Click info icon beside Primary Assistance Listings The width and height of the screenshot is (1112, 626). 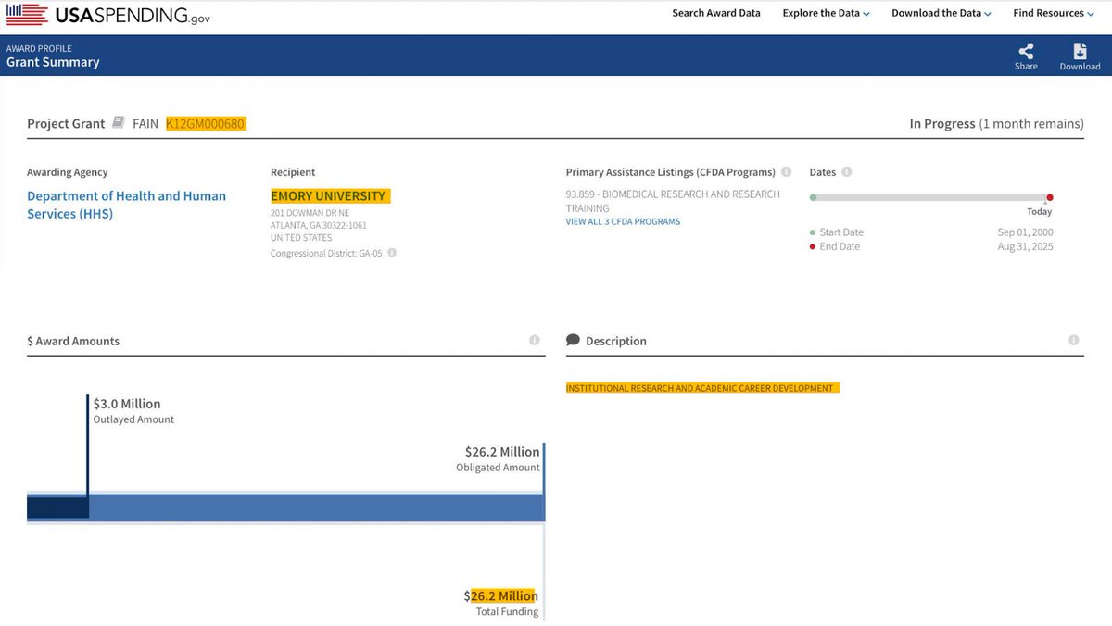[786, 172]
